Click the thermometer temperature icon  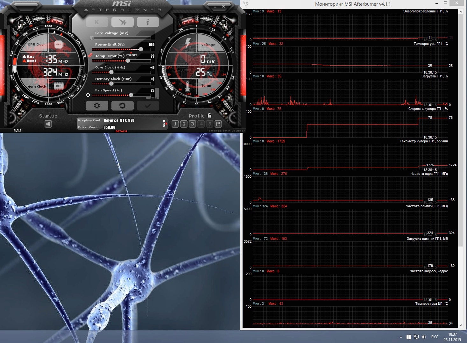pos(188,87)
